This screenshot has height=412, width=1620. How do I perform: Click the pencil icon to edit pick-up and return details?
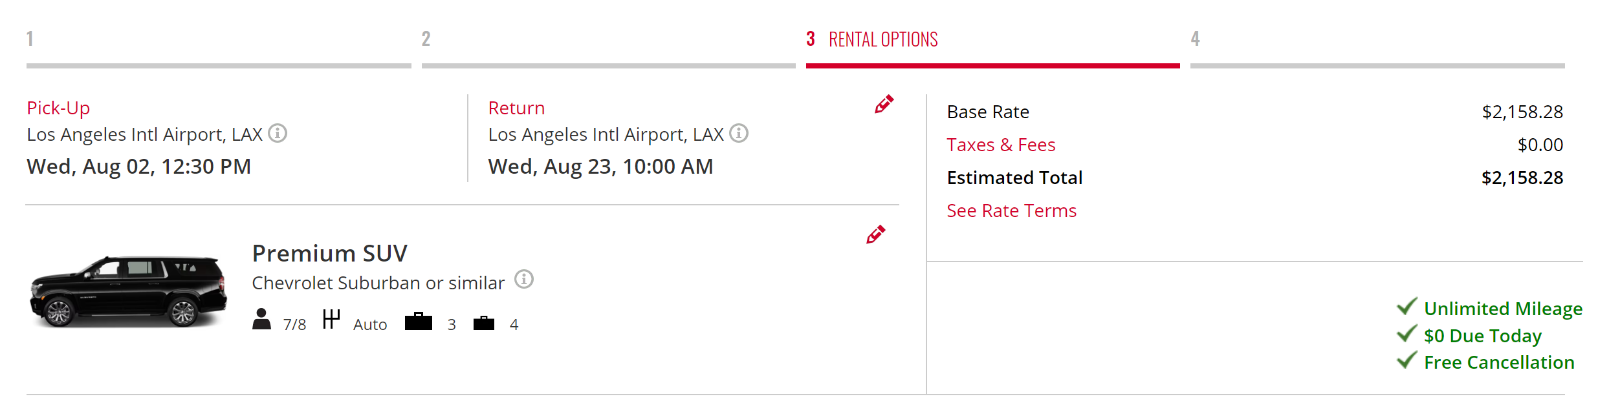[884, 105]
